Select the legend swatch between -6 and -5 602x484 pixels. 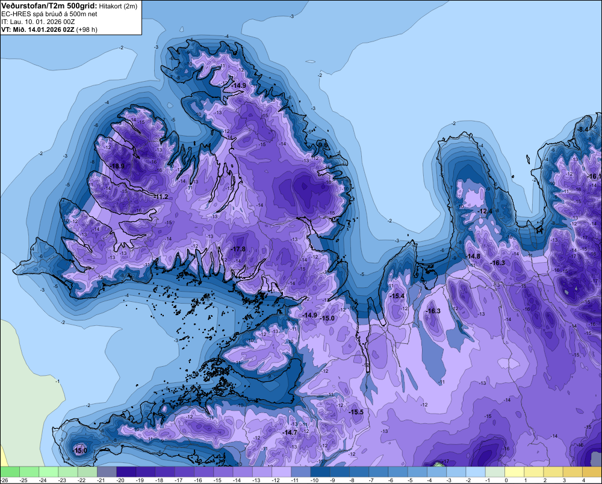398,472
